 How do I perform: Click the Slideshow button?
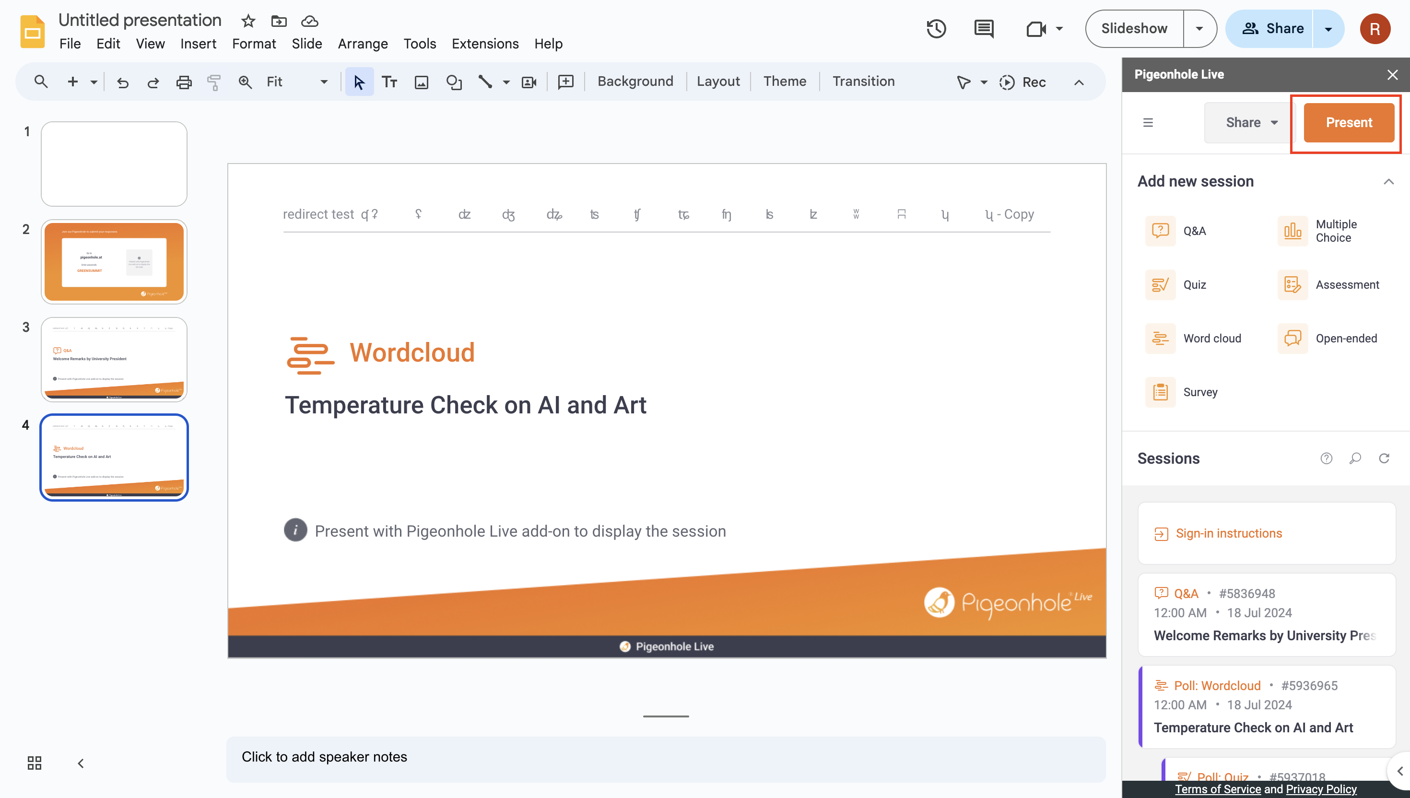point(1134,28)
